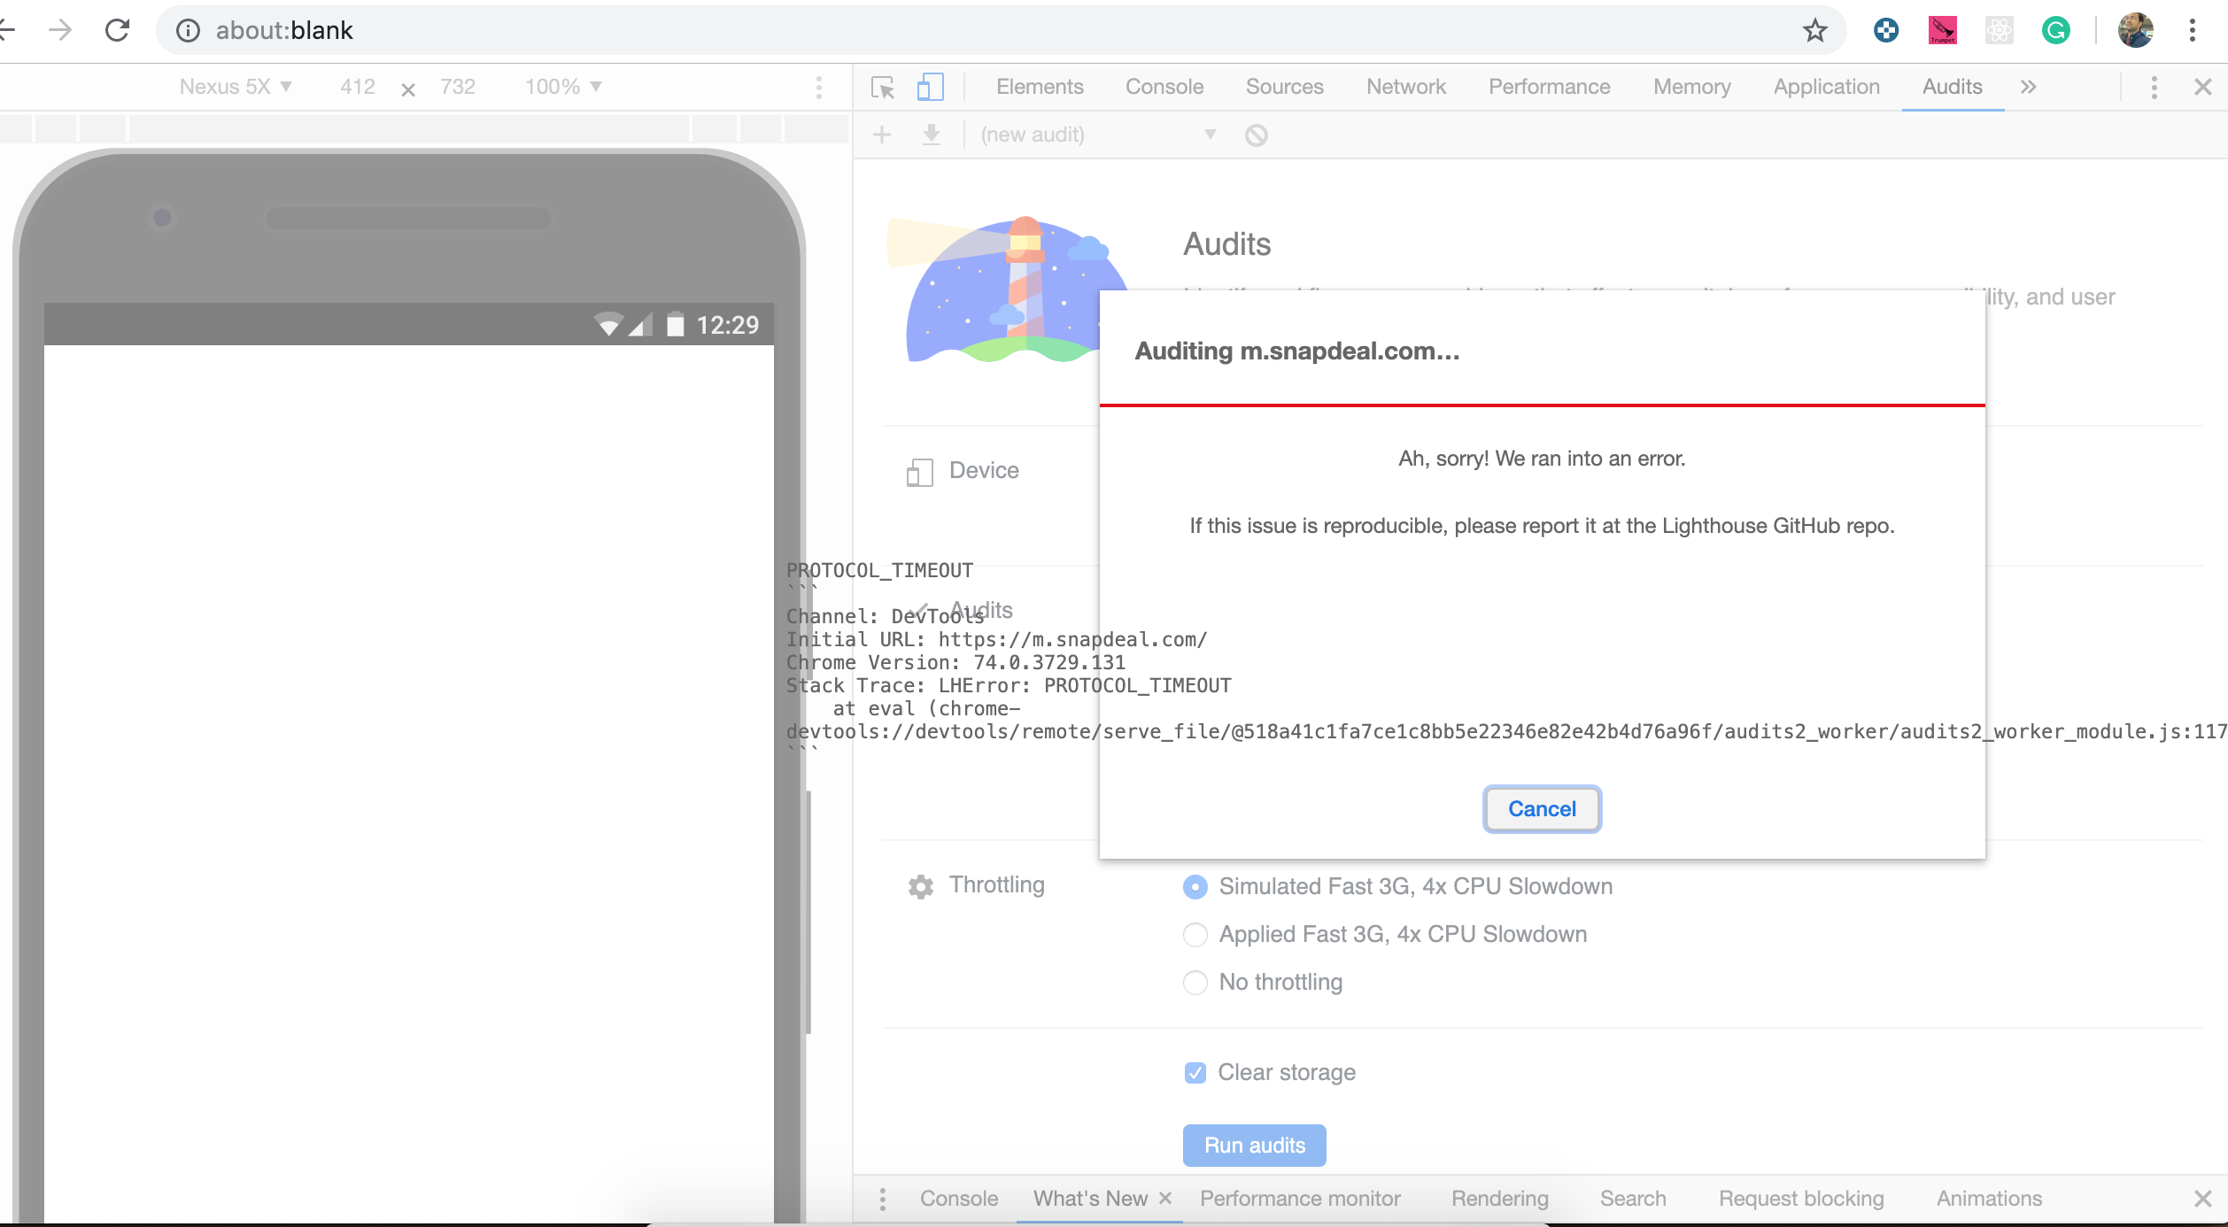2228x1227 pixels.
Task: Rotate device via the dimension swap icon
Action: [x=408, y=89]
